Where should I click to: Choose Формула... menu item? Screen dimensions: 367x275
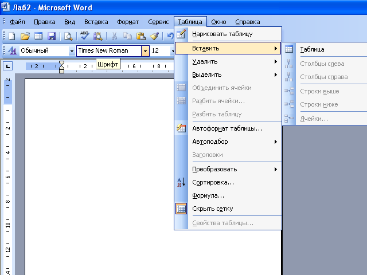tap(228, 195)
